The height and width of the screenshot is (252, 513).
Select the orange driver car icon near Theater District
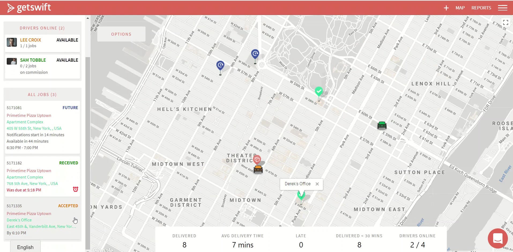[258, 169]
